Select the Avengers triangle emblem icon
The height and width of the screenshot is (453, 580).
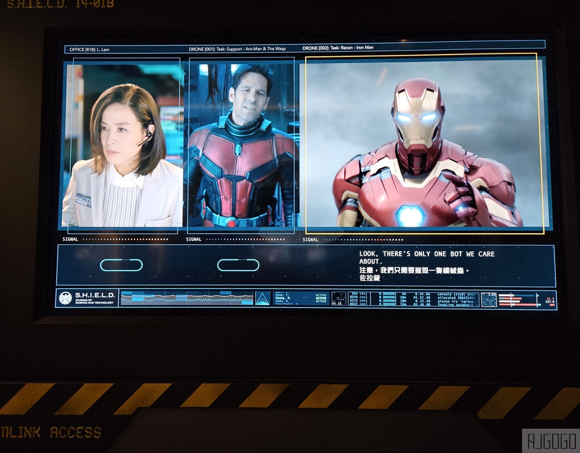pos(263,298)
